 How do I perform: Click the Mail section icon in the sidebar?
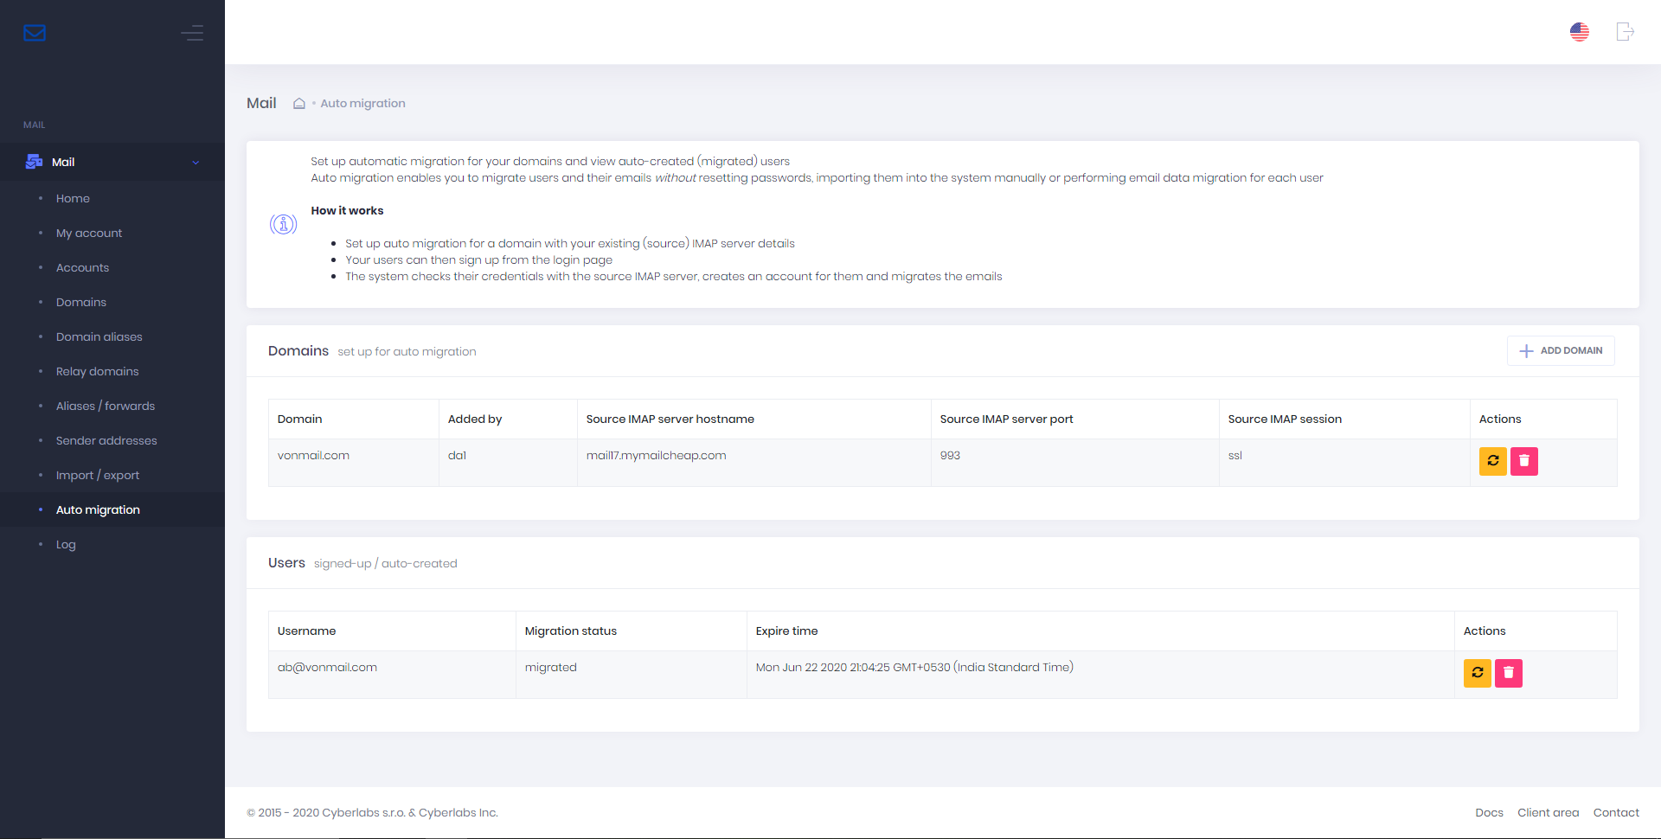click(x=35, y=162)
